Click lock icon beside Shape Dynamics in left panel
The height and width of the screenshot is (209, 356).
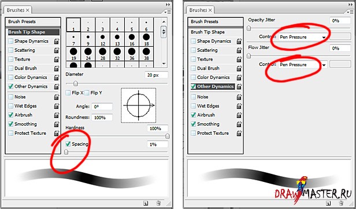[57, 41]
